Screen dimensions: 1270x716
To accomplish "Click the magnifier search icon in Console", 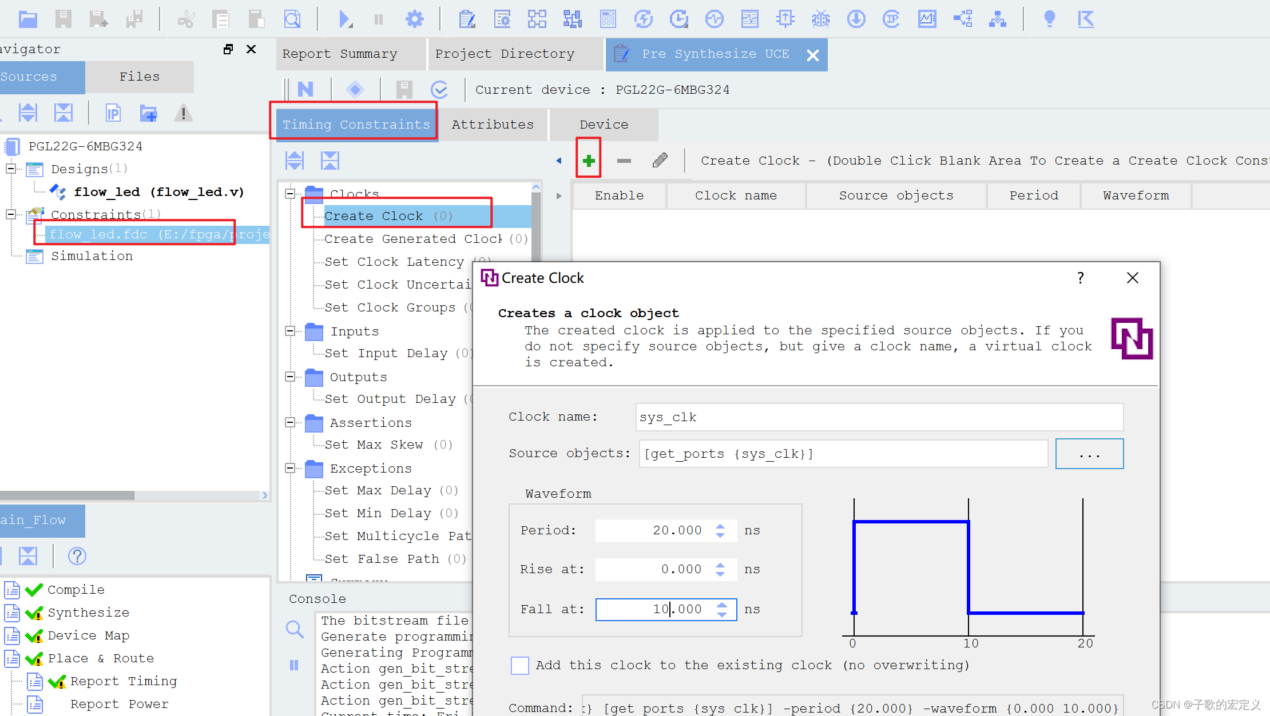I will click(295, 629).
